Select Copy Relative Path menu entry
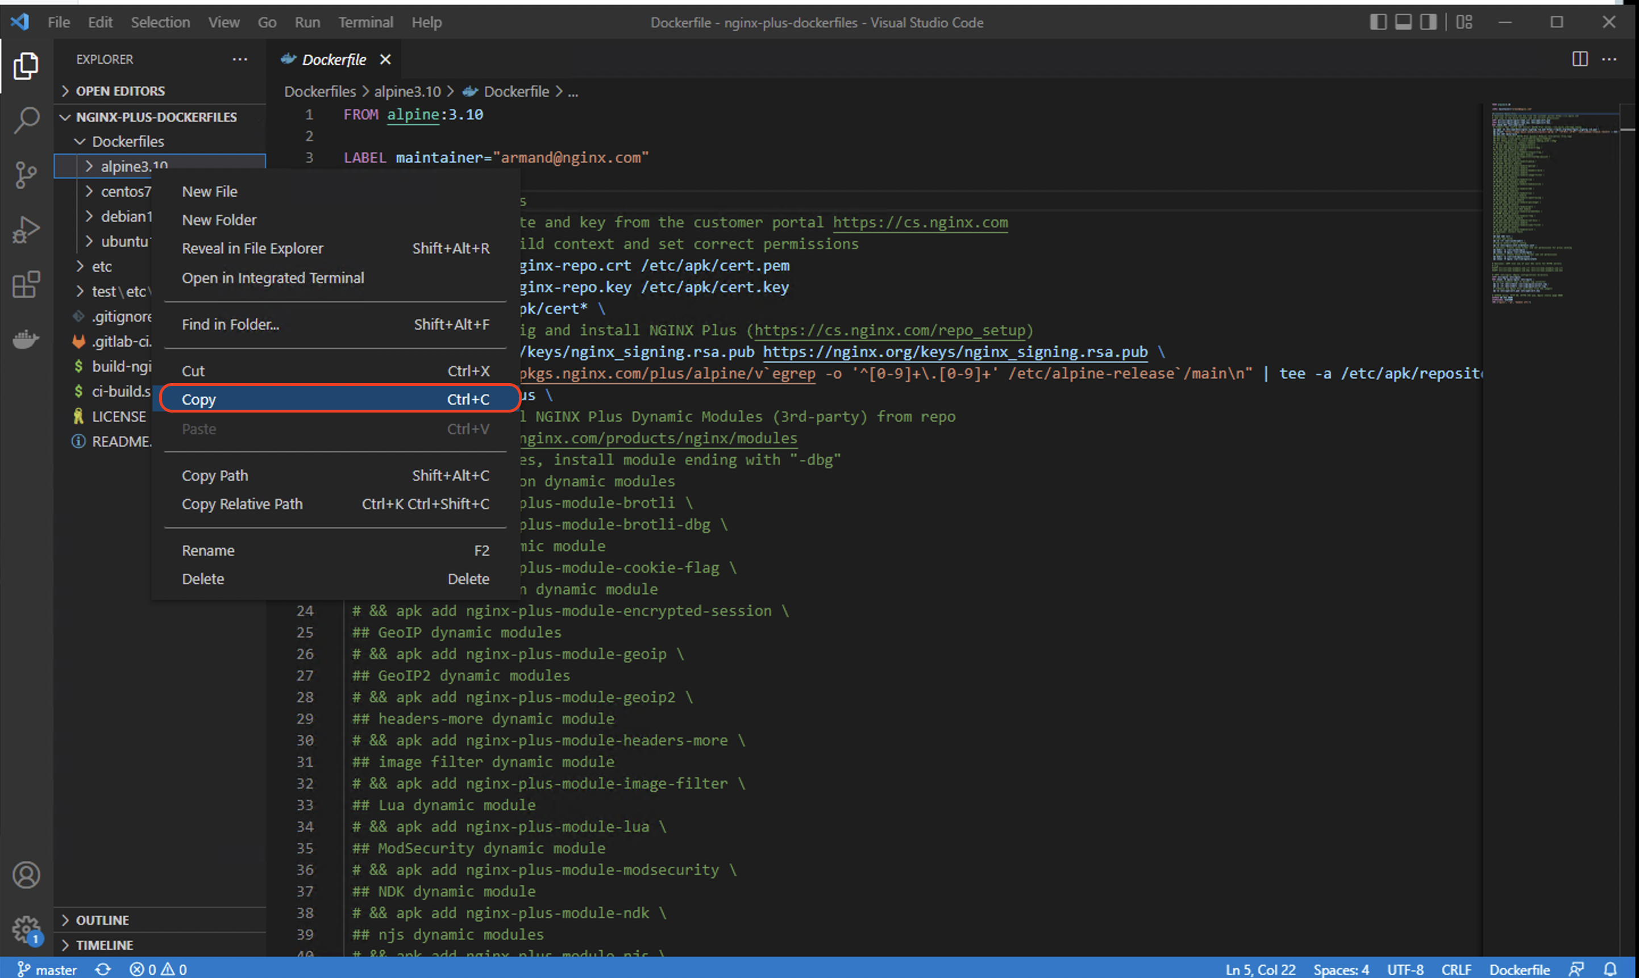Screen dimensions: 1639x978 (335, 504)
